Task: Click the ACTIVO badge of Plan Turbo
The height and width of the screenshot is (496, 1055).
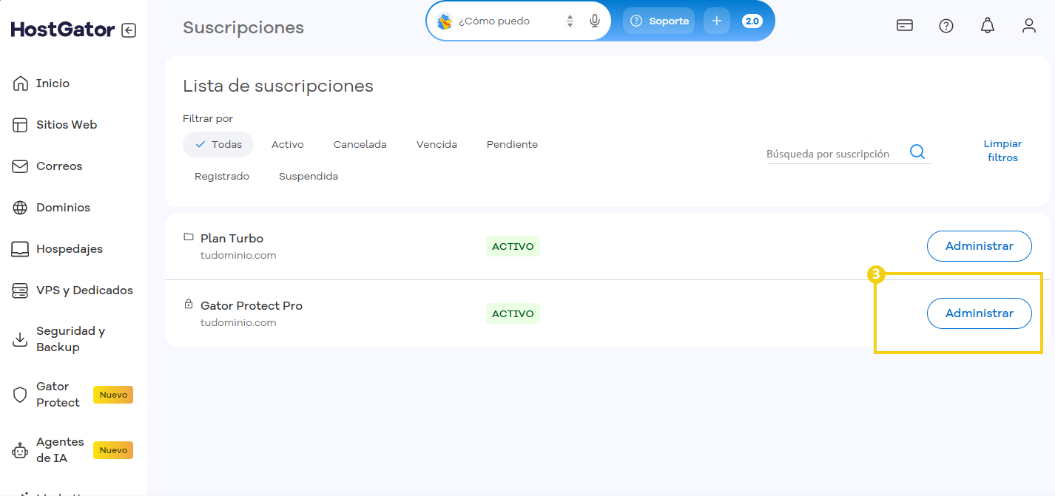Action: click(513, 246)
